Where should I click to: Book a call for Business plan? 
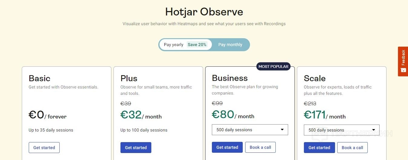click(x=260, y=147)
